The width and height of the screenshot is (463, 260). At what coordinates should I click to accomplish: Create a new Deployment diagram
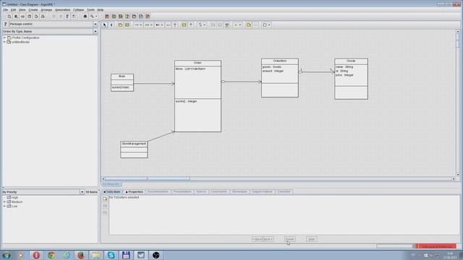click(148, 16)
